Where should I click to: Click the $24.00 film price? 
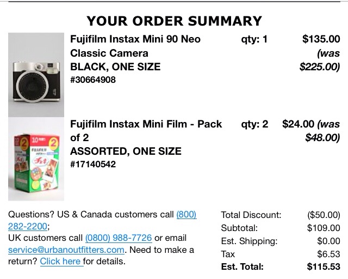(x=298, y=124)
